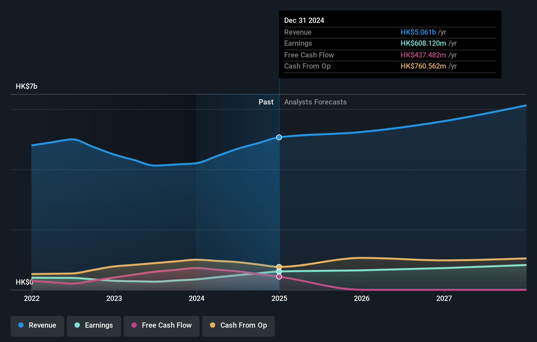This screenshot has height=342, width=537.
Task: Click the Earnings row label in tooltip
Action: point(298,43)
